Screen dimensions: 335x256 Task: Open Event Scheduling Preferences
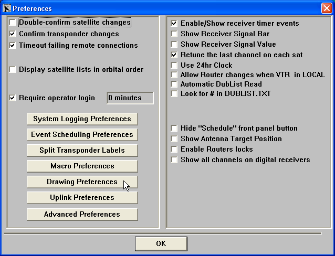tap(82, 135)
